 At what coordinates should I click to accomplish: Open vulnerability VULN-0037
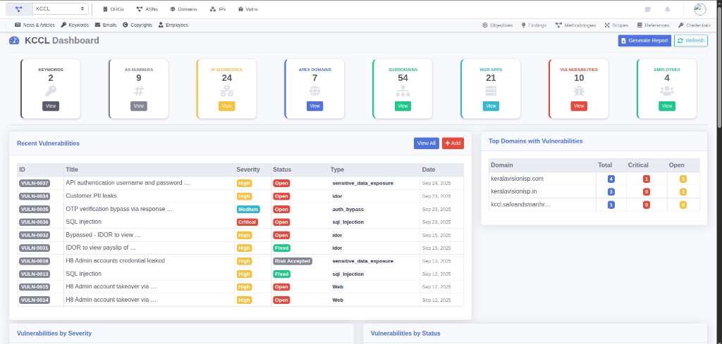[35, 183]
